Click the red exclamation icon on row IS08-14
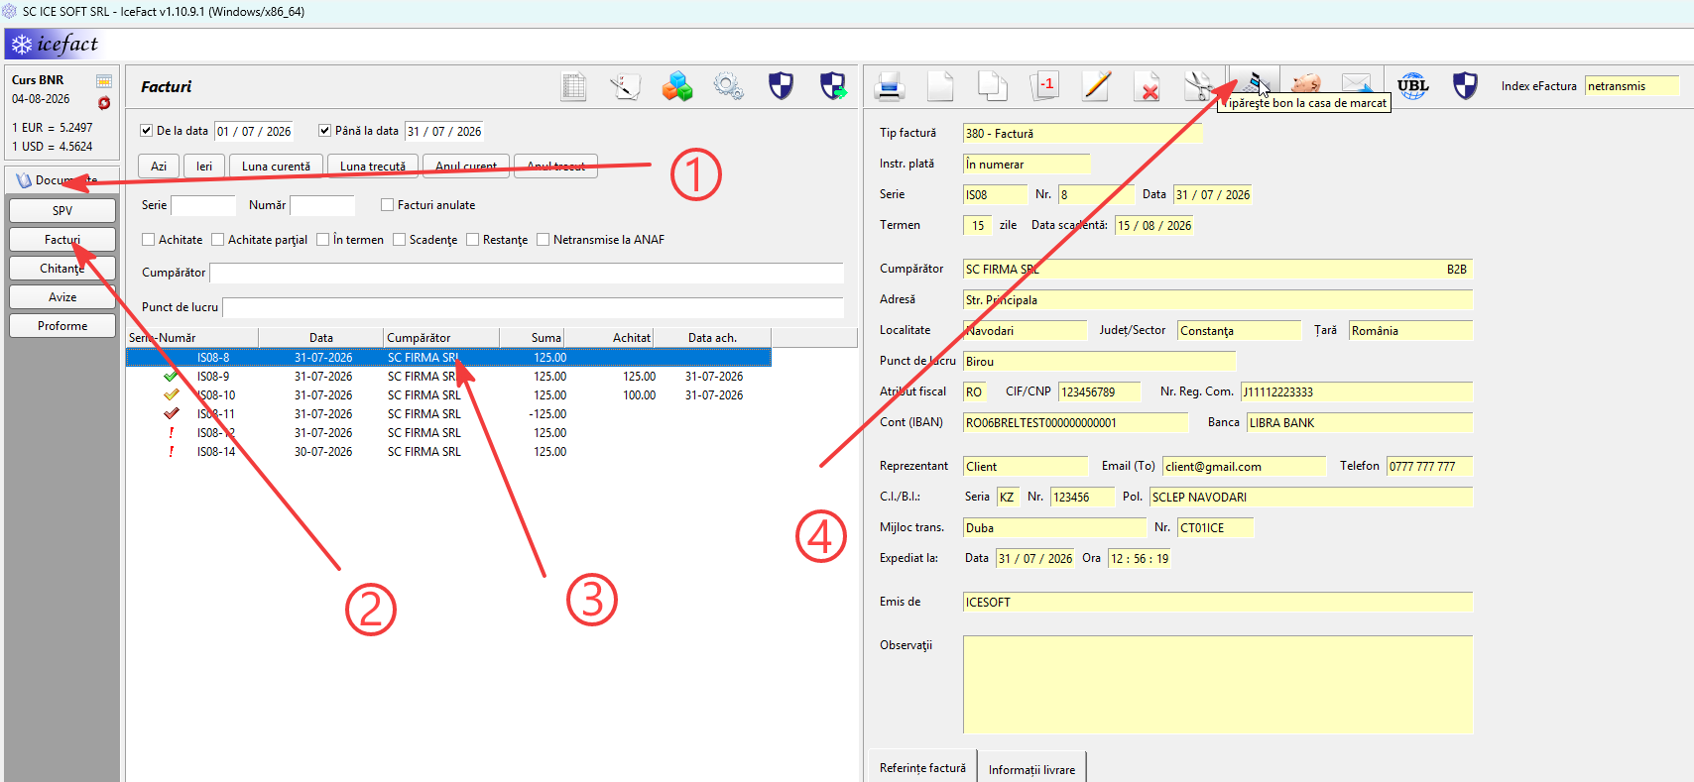The image size is (1694, 782). pyautogui.click(x=171, y=452)
